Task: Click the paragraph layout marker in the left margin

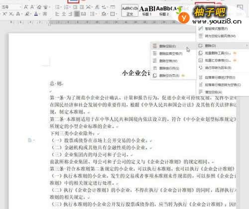Action: pyautogui.click(x=30, y=140)
